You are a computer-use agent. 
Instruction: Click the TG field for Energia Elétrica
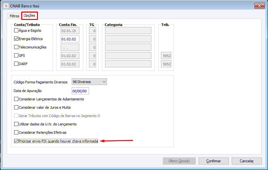tap(93, 39)
